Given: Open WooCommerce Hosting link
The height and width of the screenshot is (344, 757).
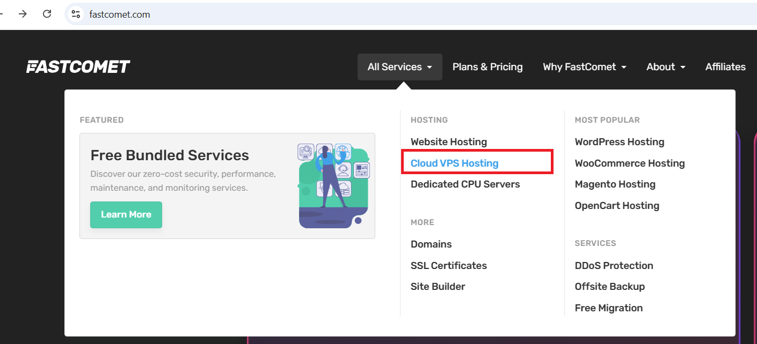Looking at the screenshot, I should (x=630, y=163).
